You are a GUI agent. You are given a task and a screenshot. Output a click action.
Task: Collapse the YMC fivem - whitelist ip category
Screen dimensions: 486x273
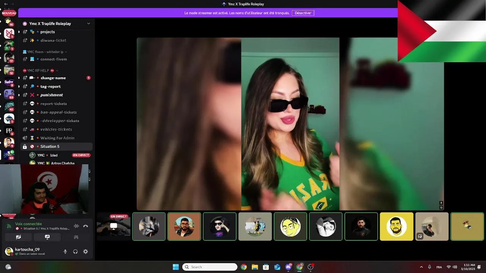click(44, 52)
